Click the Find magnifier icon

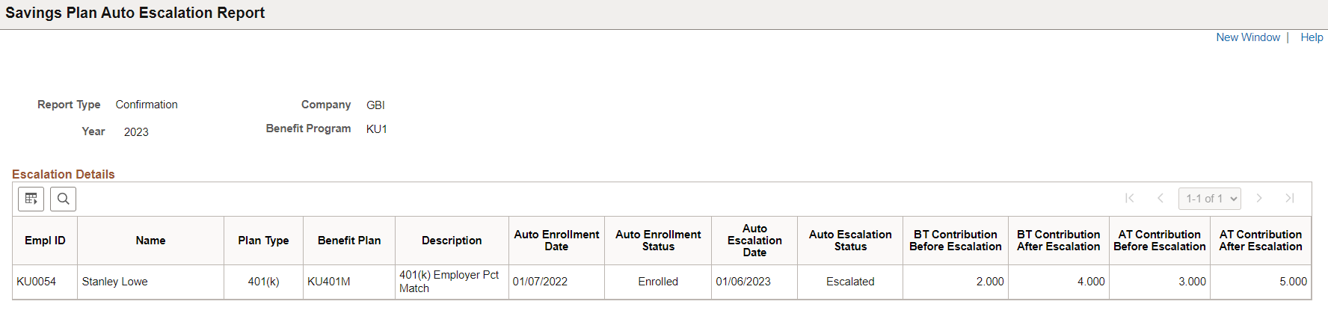[x=64, y=199]
